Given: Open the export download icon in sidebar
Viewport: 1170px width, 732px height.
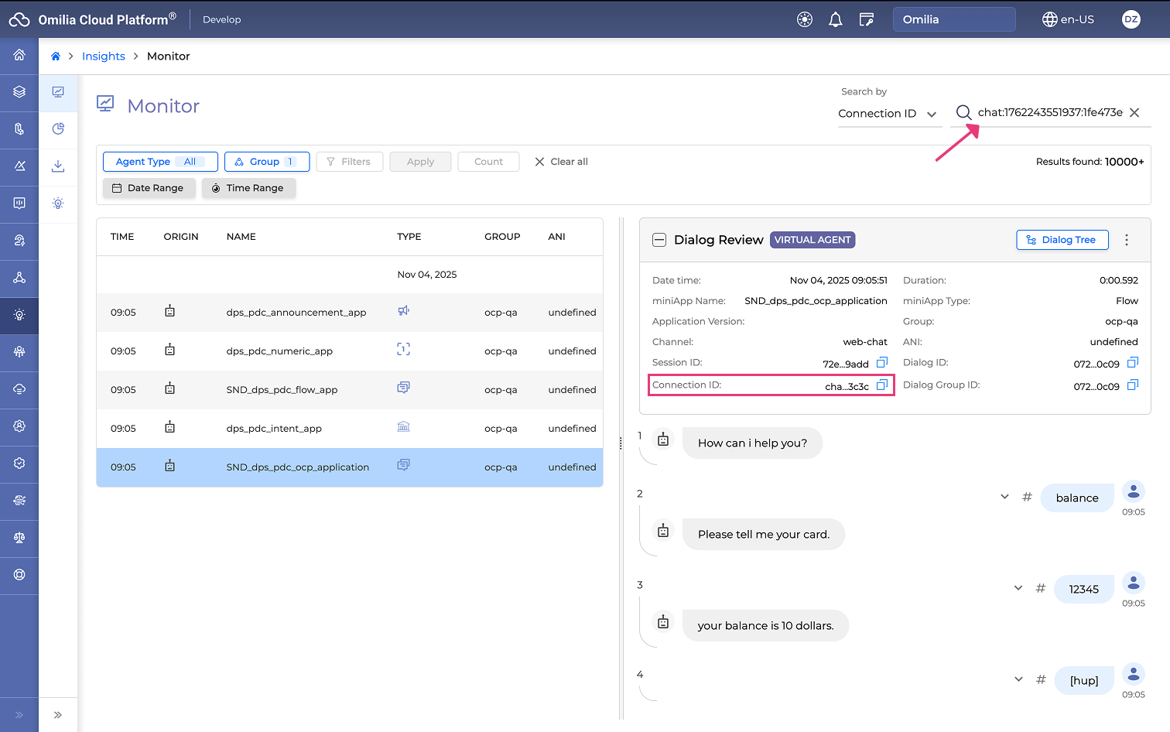Looking at the screenshot, I should click(x=58, y=166).
